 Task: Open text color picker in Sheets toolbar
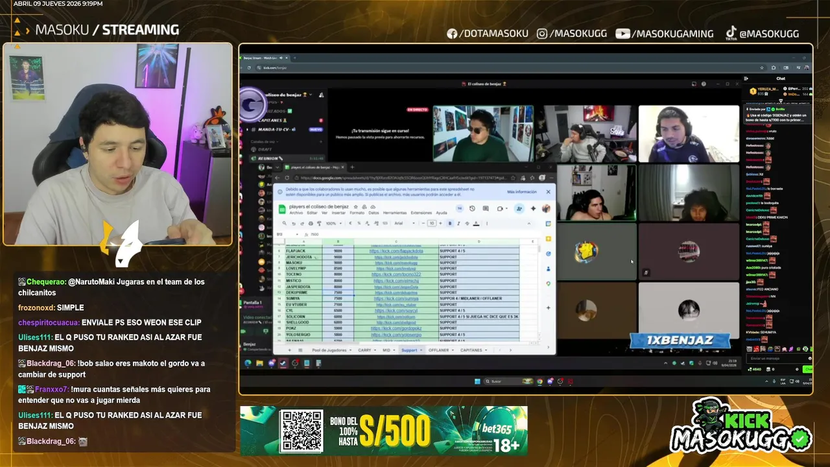(476, 223)
